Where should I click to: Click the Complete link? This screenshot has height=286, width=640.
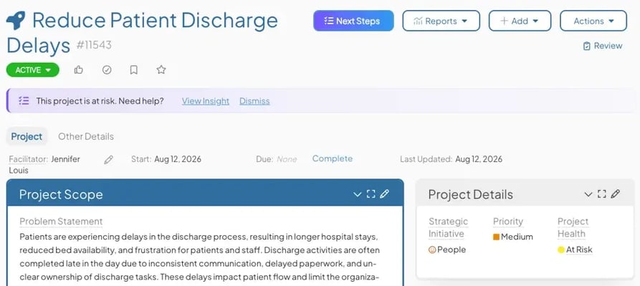pos(333,158)
